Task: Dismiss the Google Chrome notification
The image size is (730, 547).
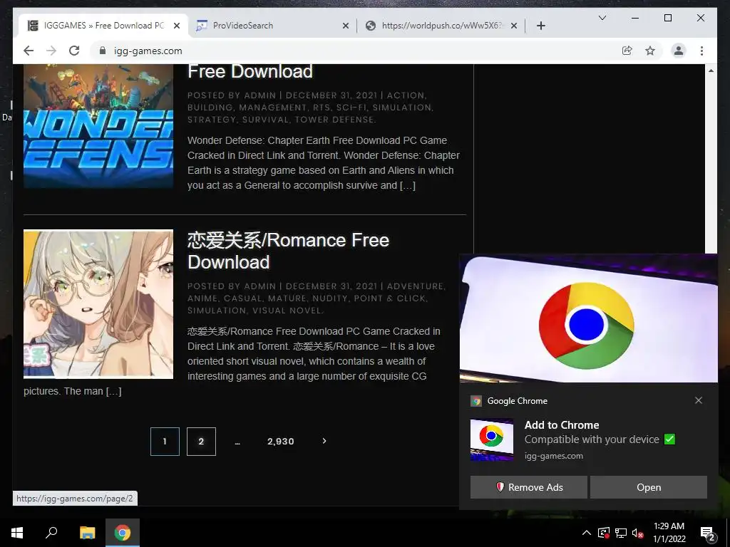Action: point(699,400)
